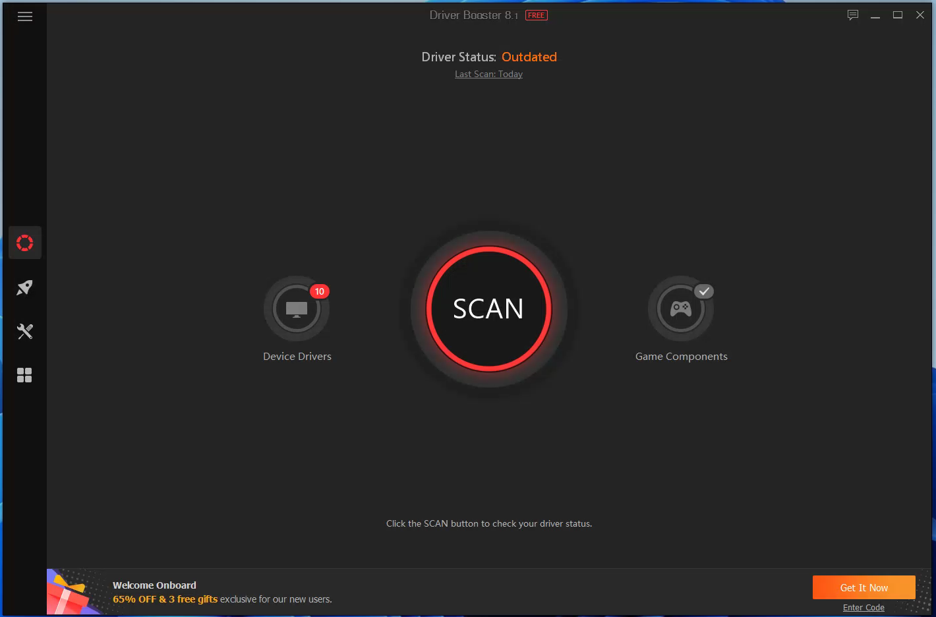The image size is (936, 617).
Task: Click the Driver Booster 8.1 title text
Action: [x=474, y=15]
